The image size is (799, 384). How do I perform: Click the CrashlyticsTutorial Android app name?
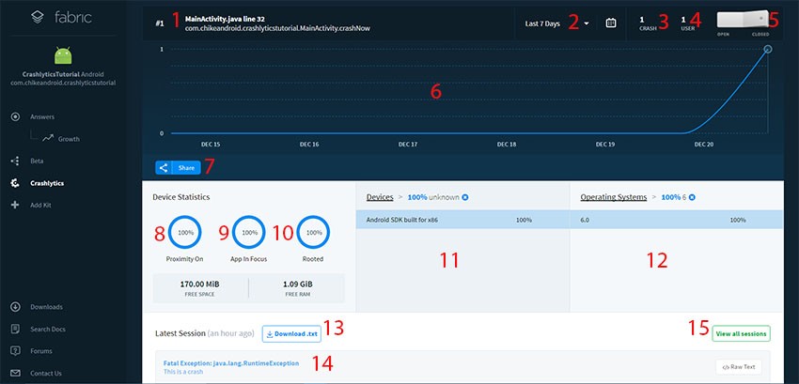pos(63,74)
